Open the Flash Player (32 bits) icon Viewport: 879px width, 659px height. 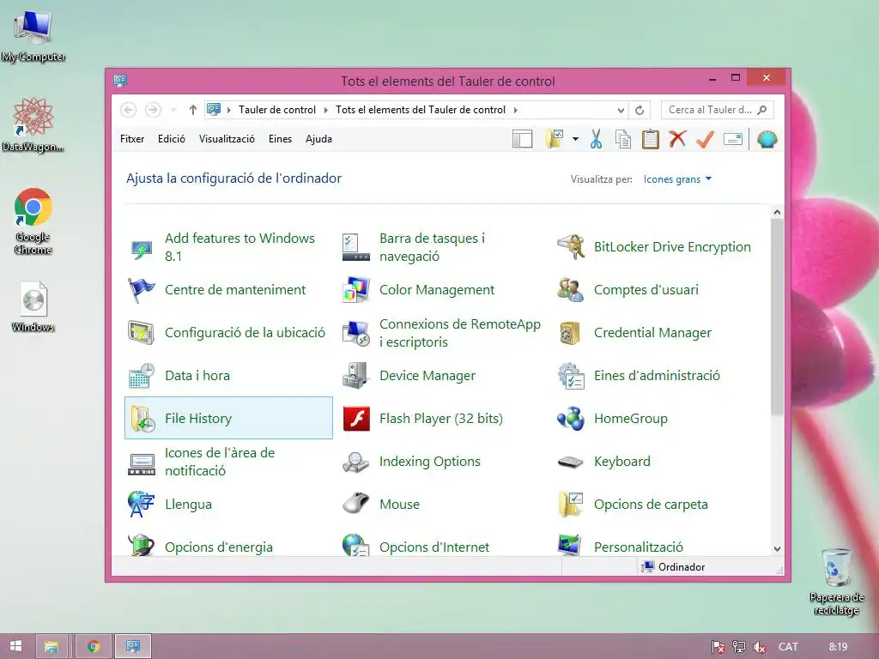(356, 419)
